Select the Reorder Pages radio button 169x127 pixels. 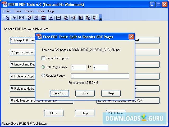[x=43, y=76]
